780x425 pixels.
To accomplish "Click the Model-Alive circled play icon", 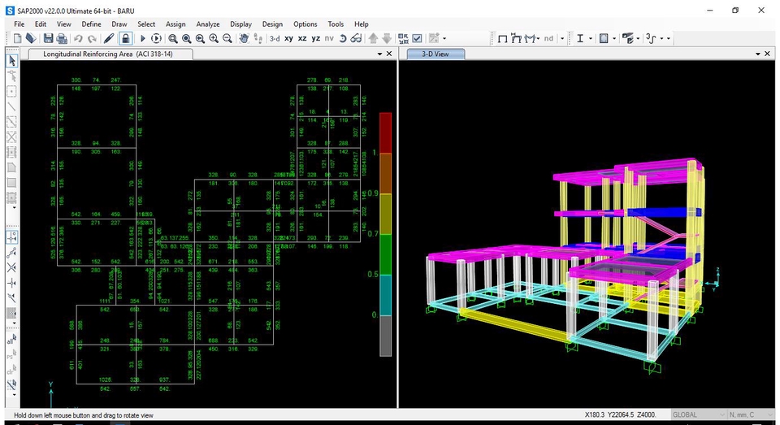I will pos(156,38).
